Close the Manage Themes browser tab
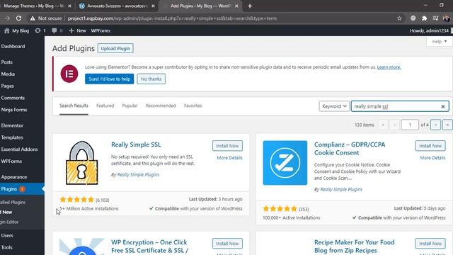453x255 pixels. pos(69,6)
